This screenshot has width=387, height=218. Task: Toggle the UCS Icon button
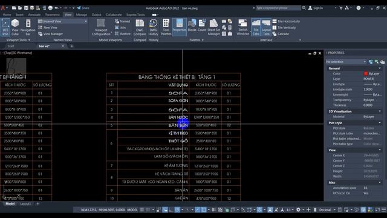[5, 27]
